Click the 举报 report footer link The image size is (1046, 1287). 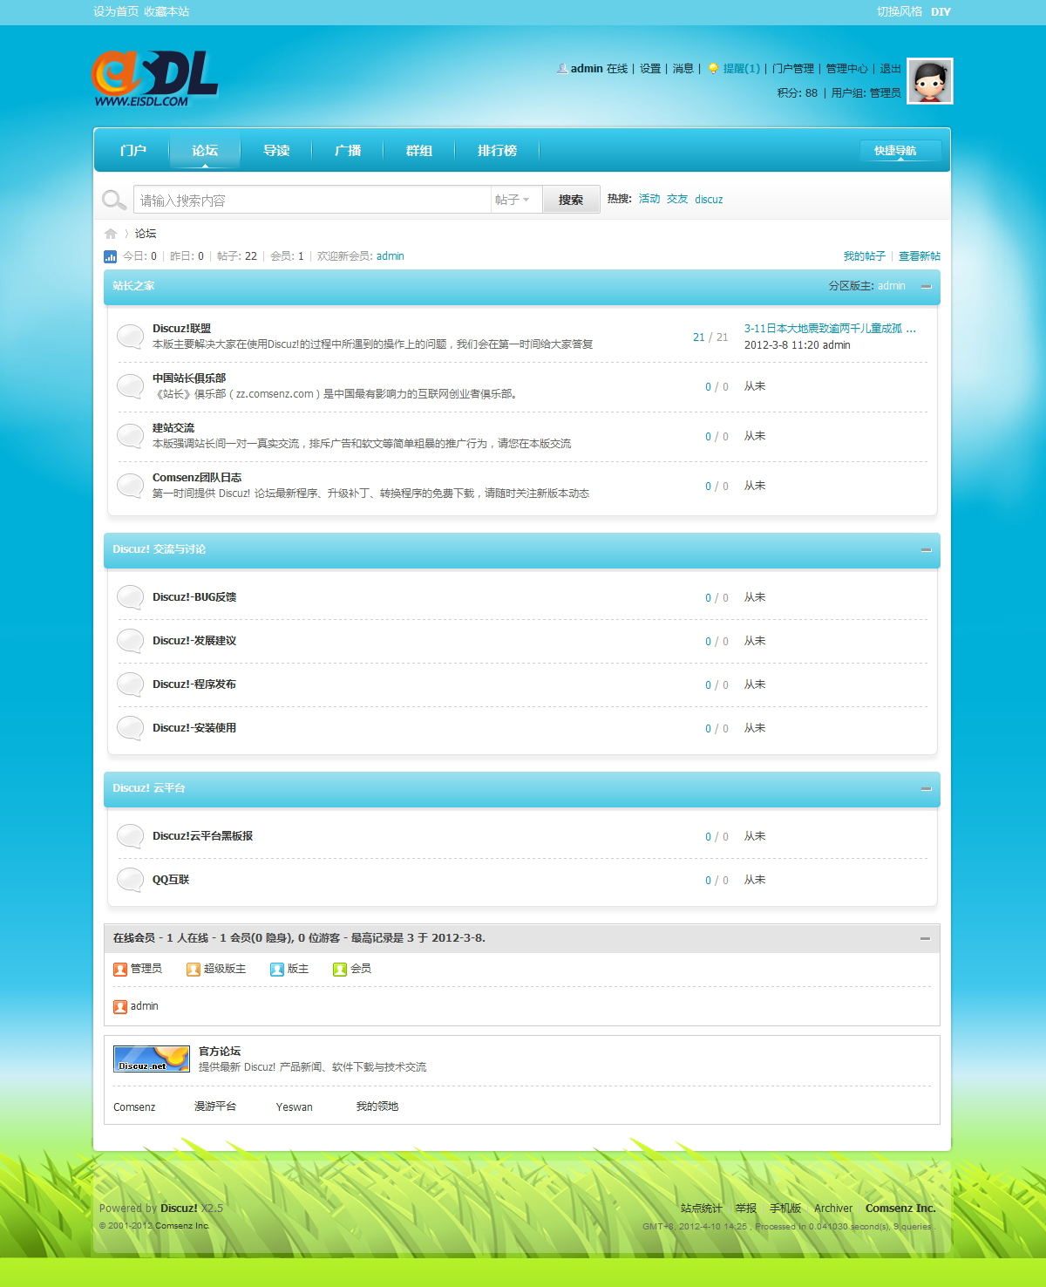pos(745,1209)
